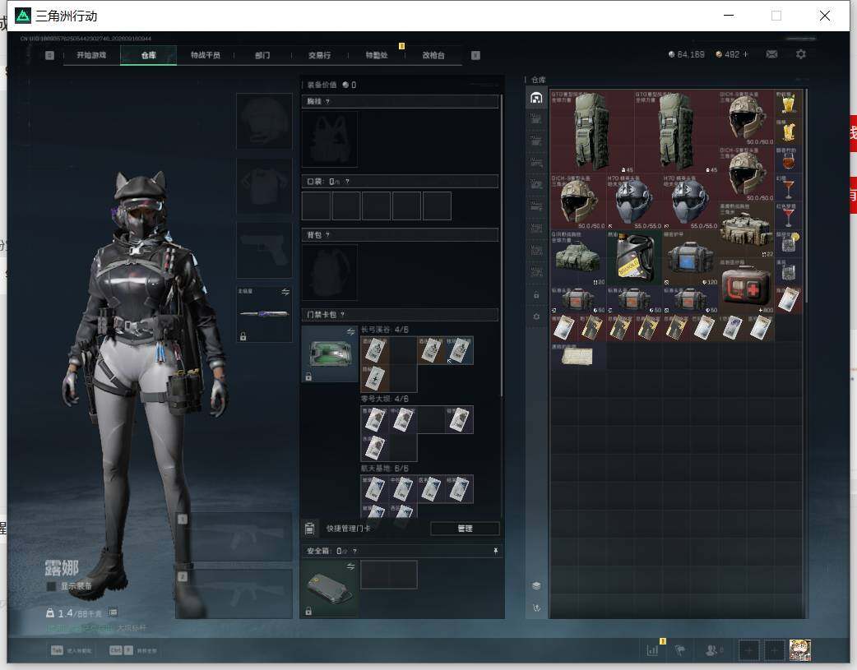857x670 pixels.
Task: Toggle the 显示装备 checkbox
Action: [51, 586]
